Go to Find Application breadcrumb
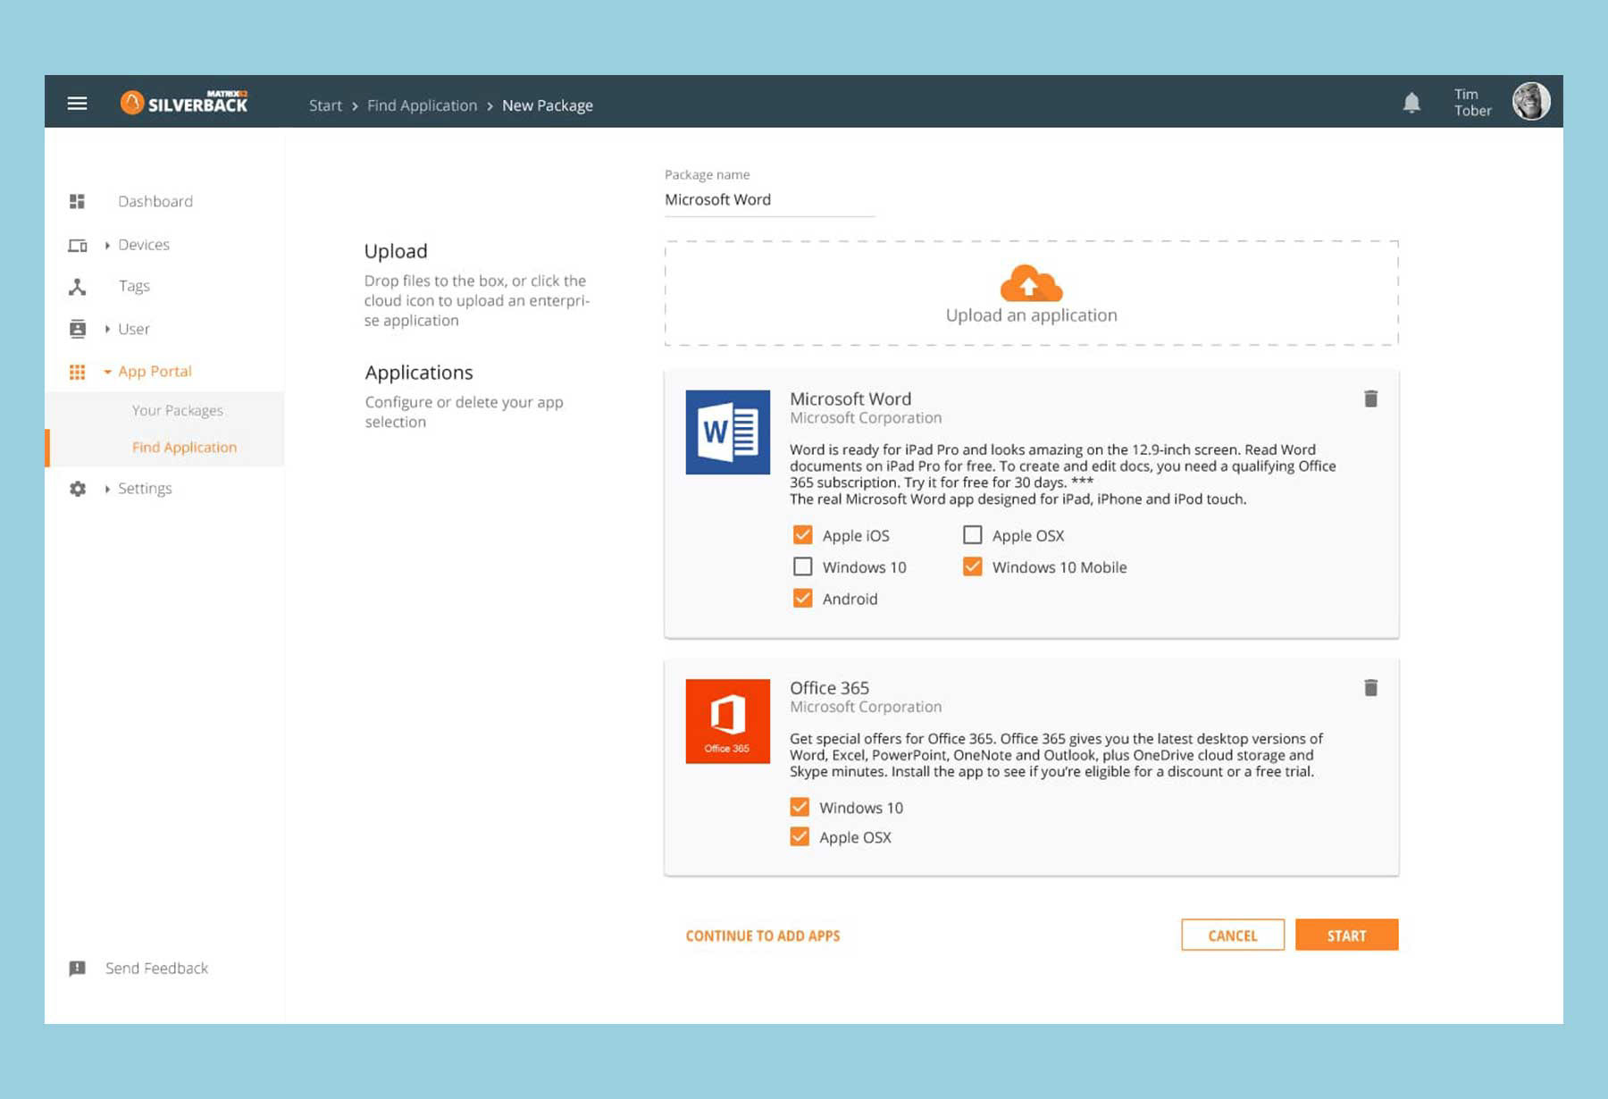The height and width of the screenshot is (1099, 1608). [x=422, y=105]
